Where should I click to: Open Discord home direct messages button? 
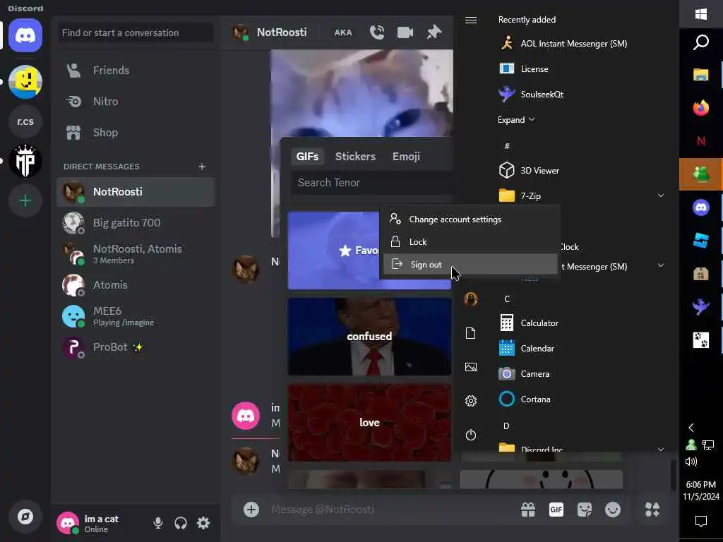(x=25, y=35)
